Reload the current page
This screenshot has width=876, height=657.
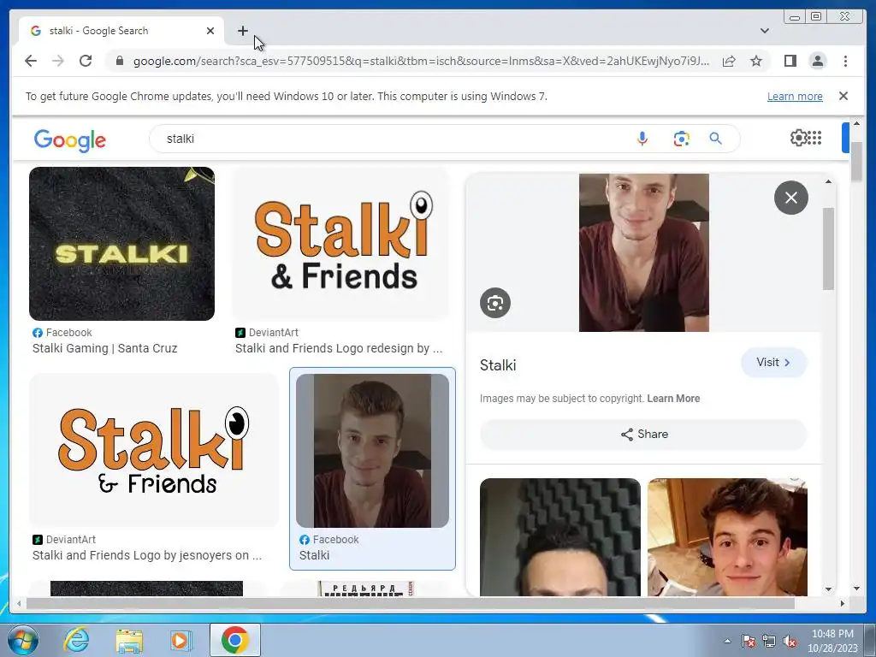tap(86, 61)
